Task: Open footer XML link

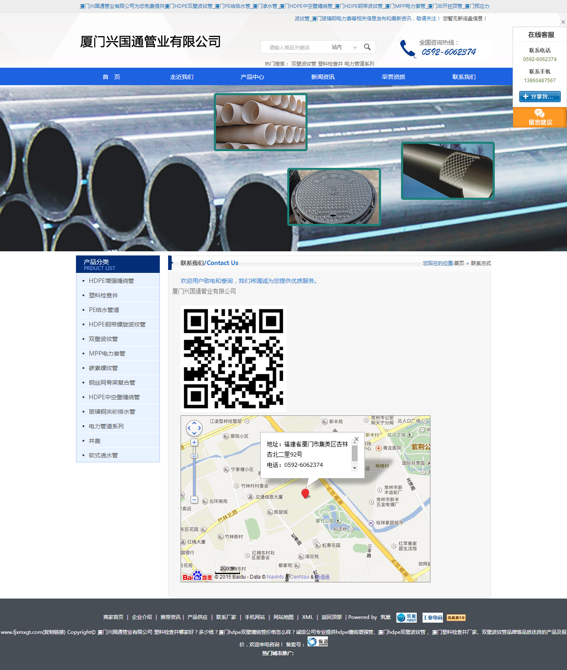Action: tap(308, 617)
